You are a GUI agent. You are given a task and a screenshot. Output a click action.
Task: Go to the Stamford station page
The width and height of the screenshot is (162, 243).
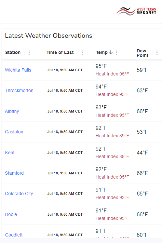(x=14, y=173)
